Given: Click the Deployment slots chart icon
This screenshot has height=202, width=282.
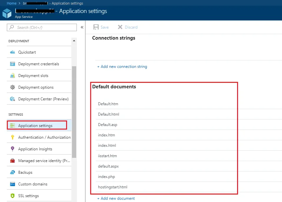Looking at the screenshot, I should 12,76.
